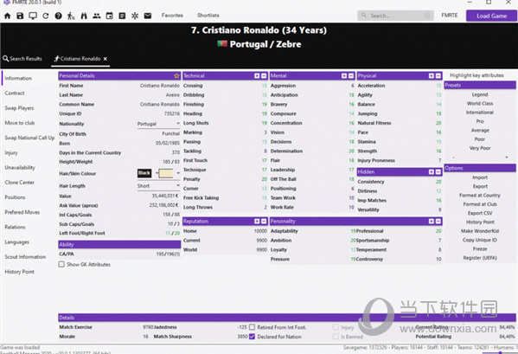Image resolution: width=518 pixels, height=354 pixels.
Task: Click the envelope mail icon
Action: click(148, 16)
